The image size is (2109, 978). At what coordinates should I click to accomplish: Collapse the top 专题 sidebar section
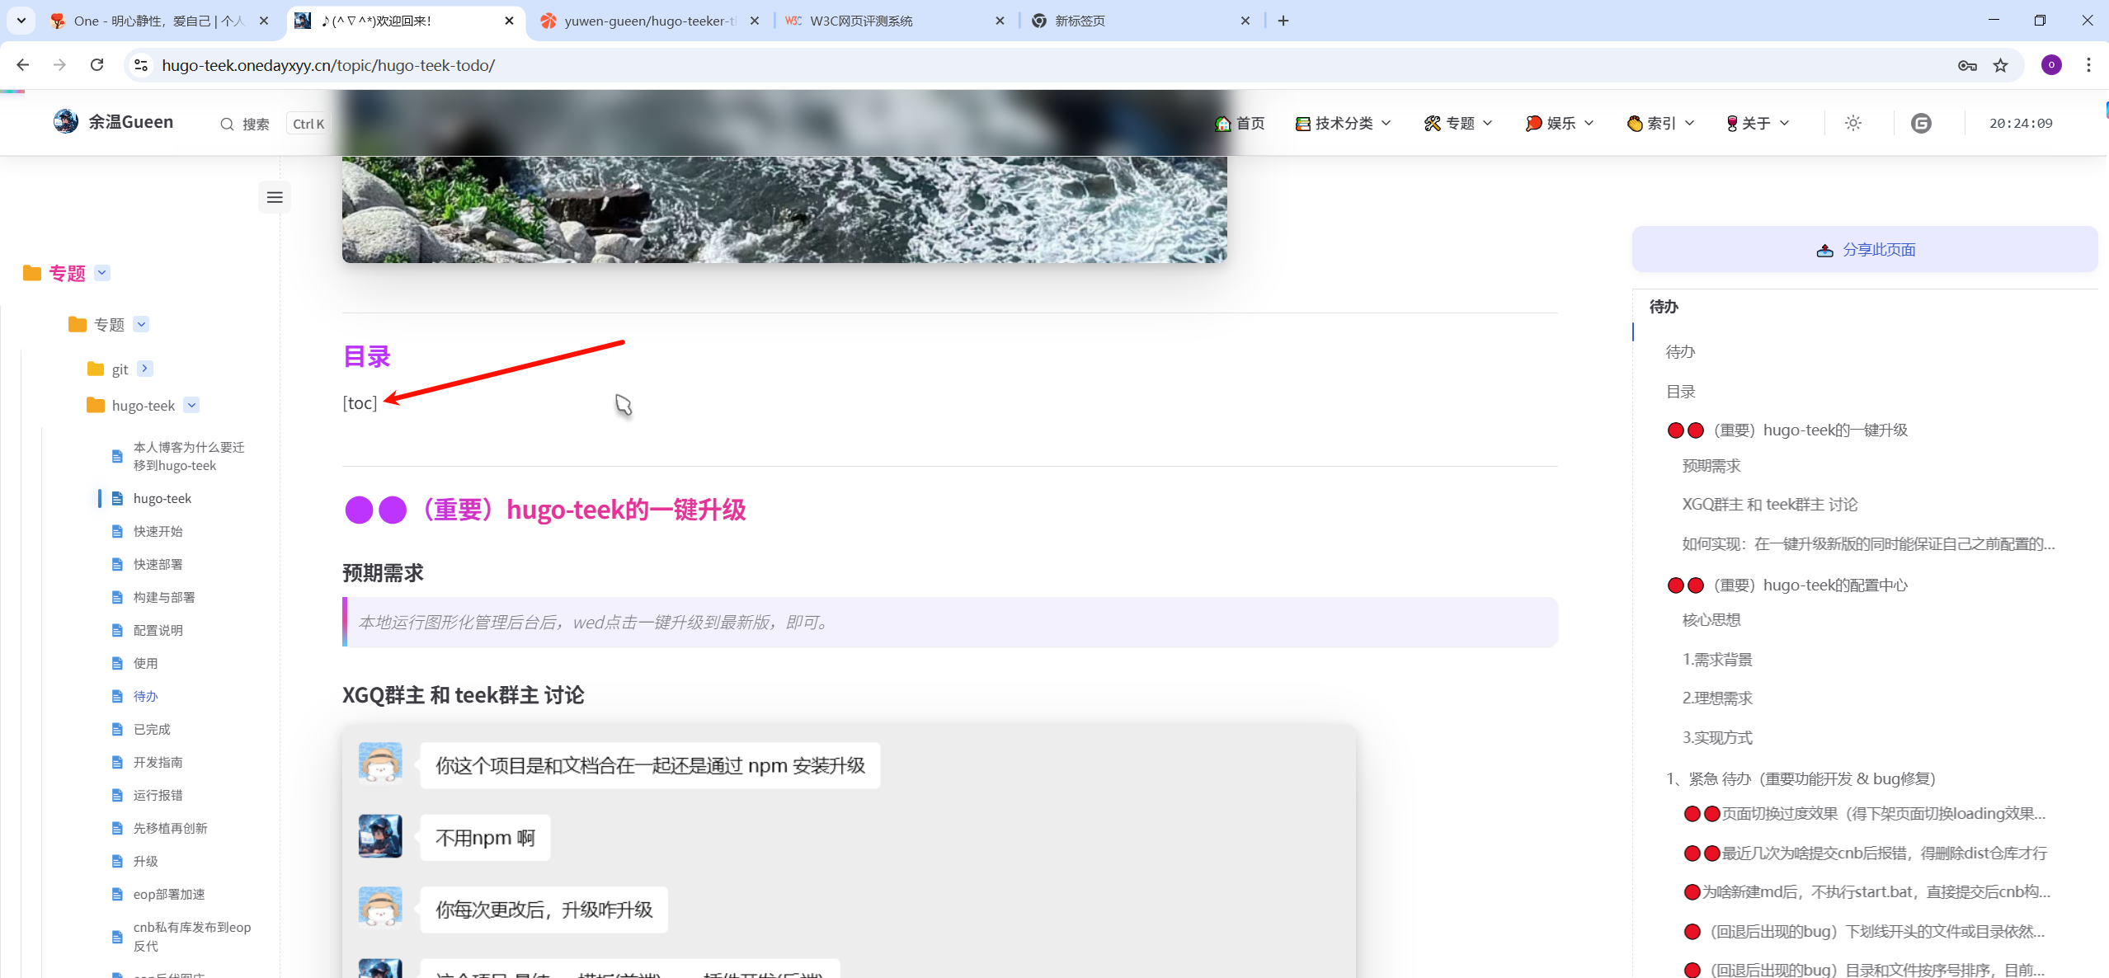click(x=102, y=273)
